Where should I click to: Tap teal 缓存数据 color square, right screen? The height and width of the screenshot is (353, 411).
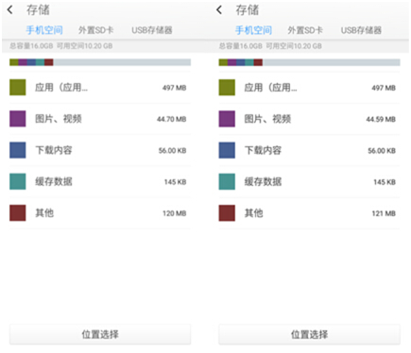point(227,181)
